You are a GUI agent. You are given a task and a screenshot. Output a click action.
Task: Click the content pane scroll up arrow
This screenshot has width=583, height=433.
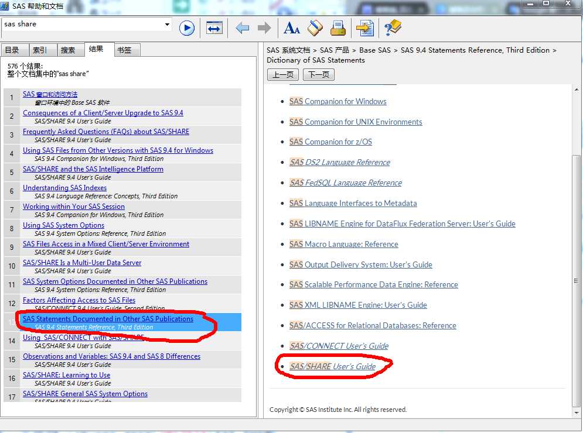tap(577, 90)
